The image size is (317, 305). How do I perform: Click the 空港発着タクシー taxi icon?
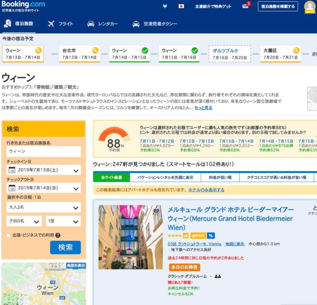[x=136, y=24]
